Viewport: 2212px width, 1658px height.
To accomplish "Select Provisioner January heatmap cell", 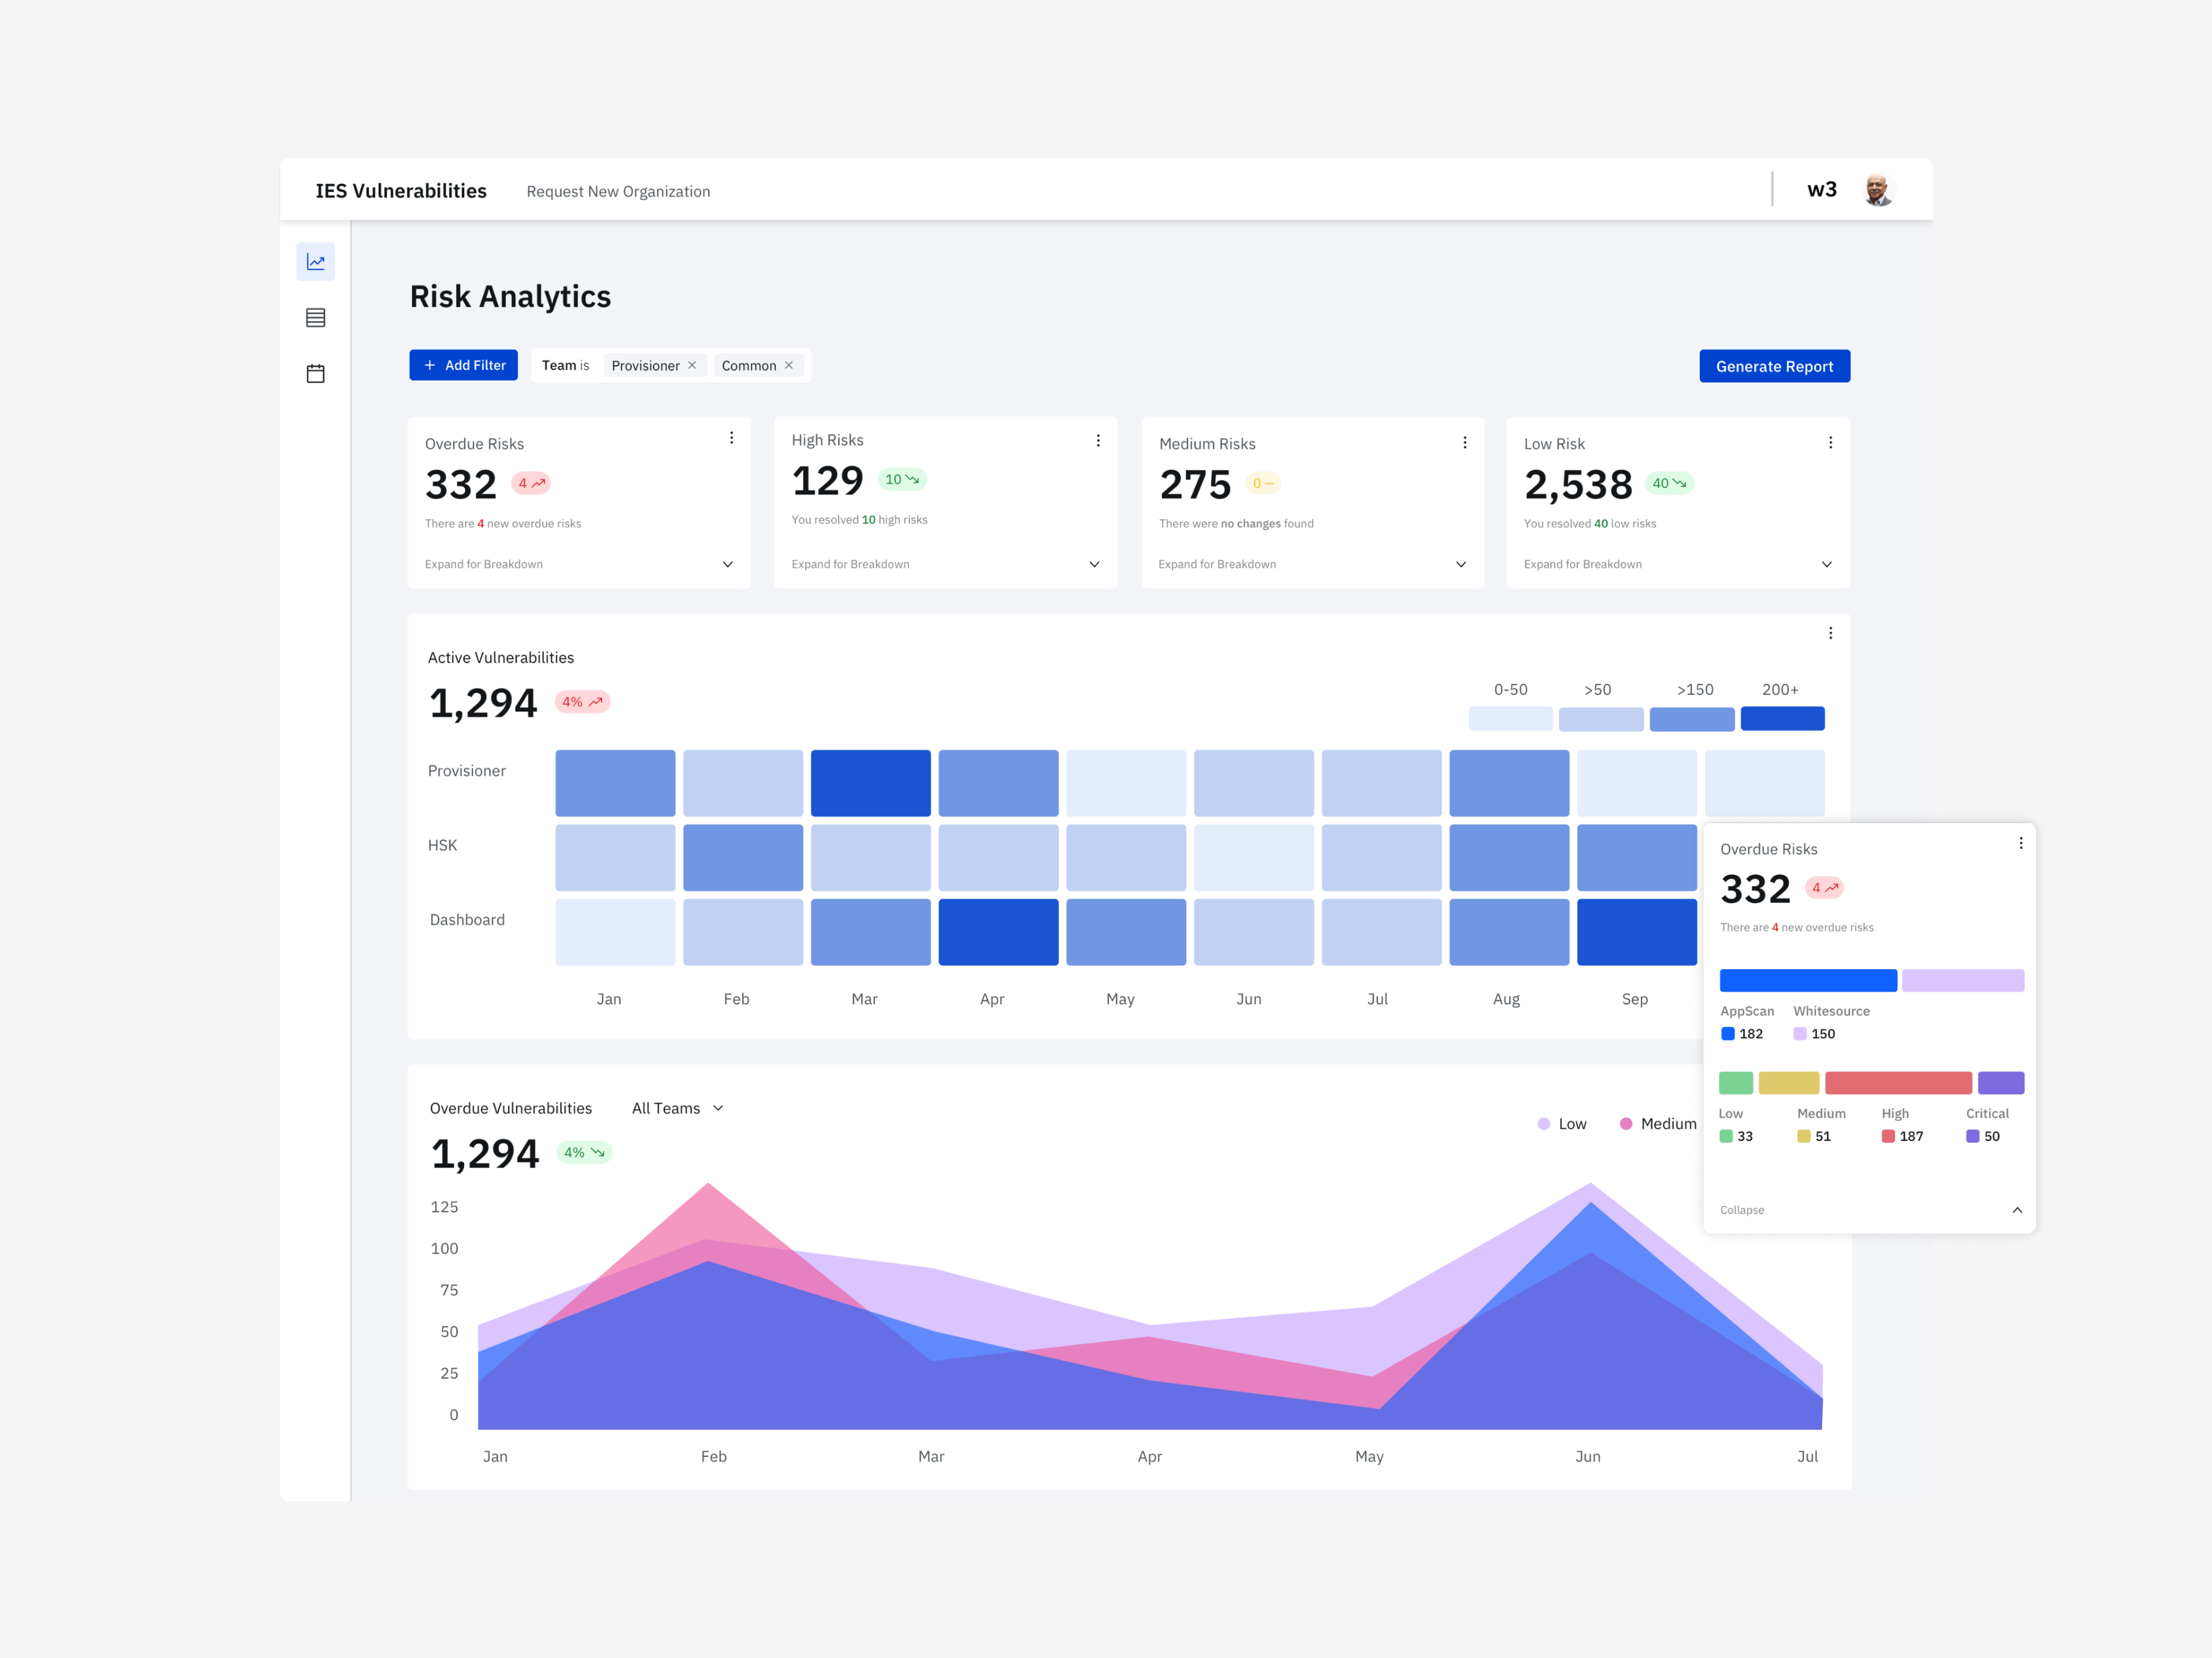I will (x=615, y=783).
